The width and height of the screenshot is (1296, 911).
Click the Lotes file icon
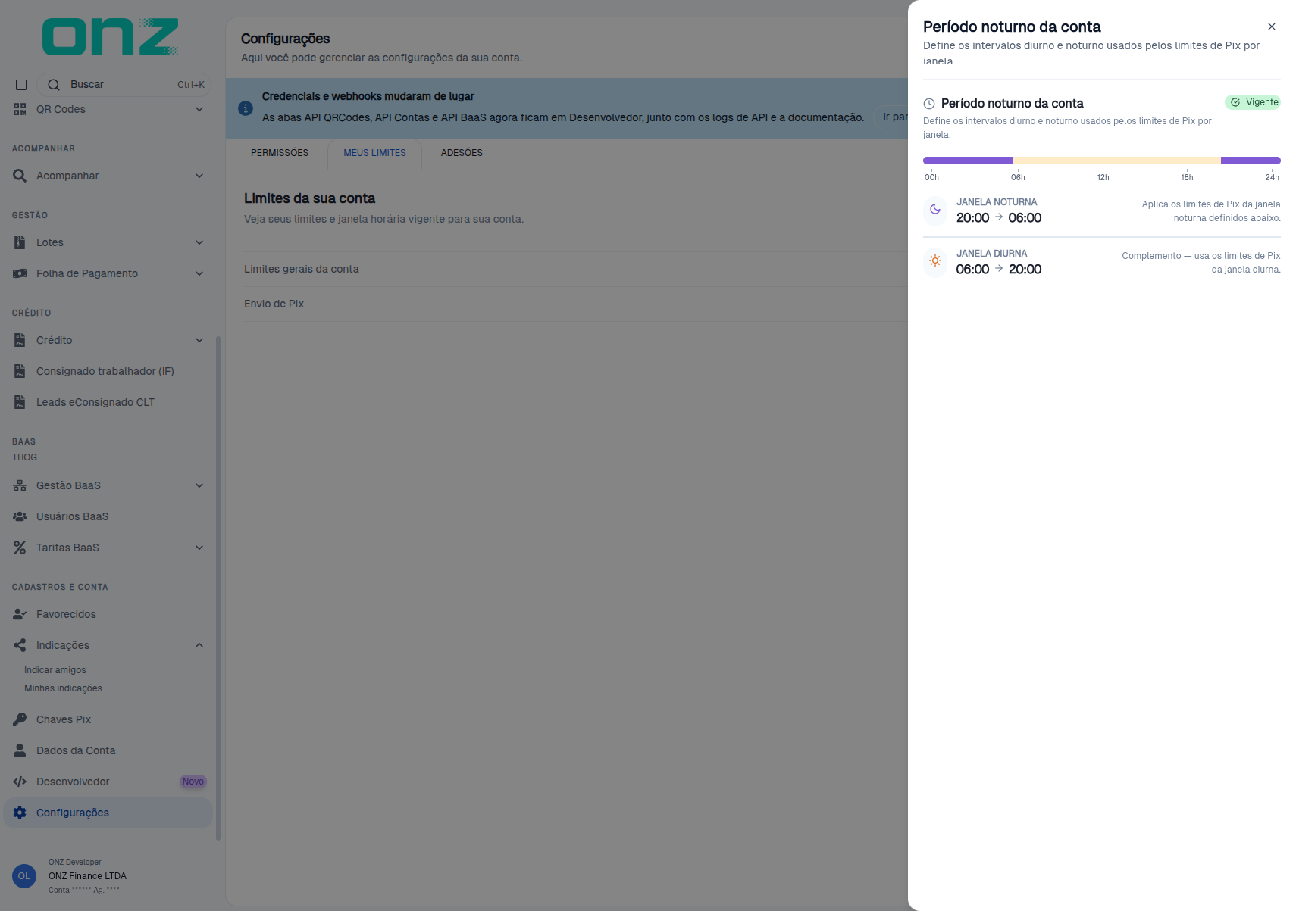coord(20,242)
